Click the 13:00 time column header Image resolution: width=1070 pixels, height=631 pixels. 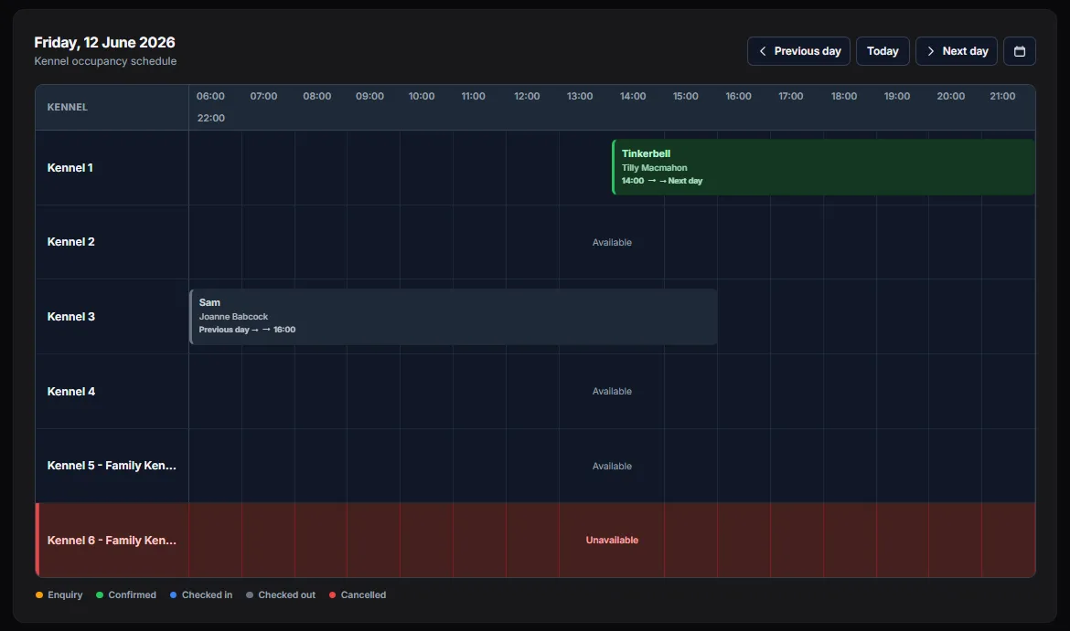coord(580,96)
